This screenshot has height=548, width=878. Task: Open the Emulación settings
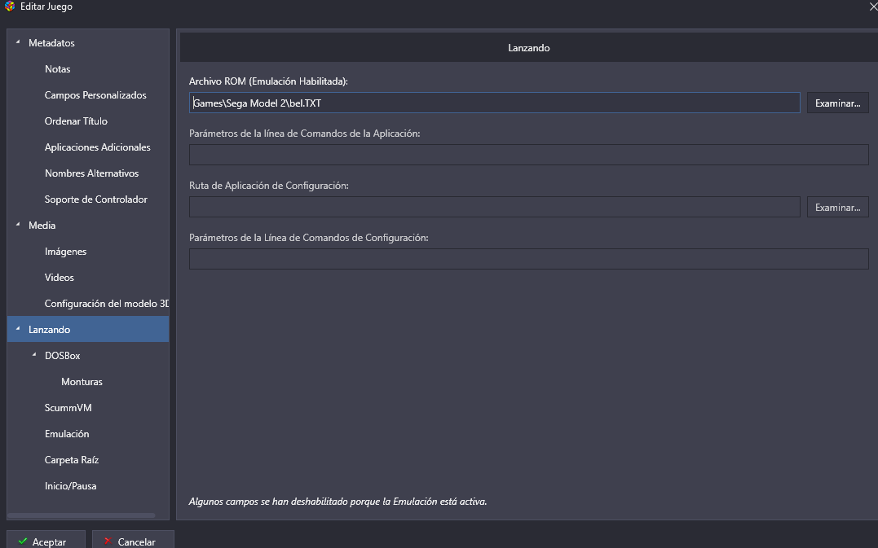67,434
